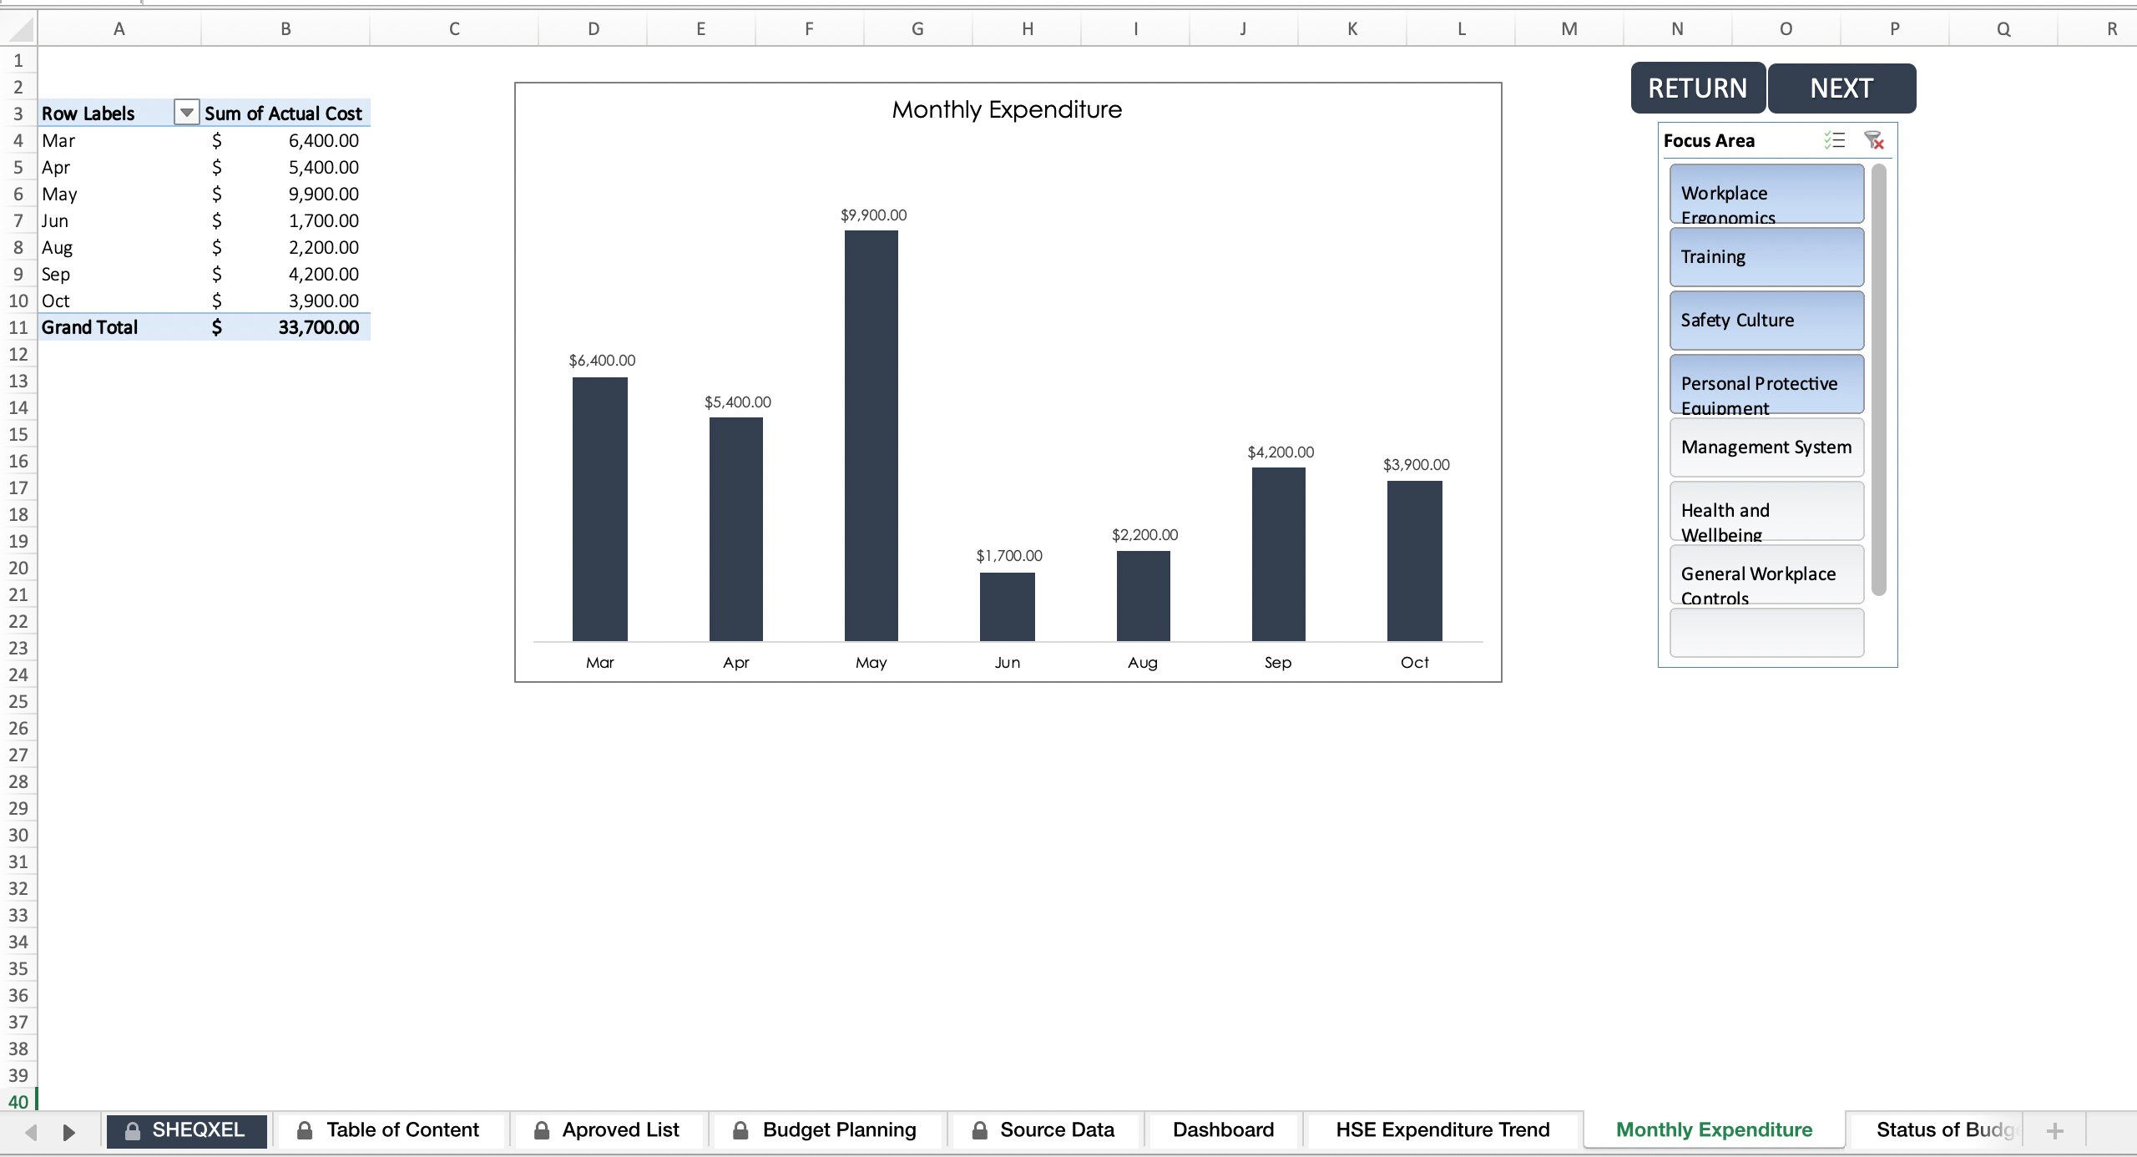Clear the Focus Area slicer filter icon
Screen dimensions: 2137x1157
click(1875, 140)
